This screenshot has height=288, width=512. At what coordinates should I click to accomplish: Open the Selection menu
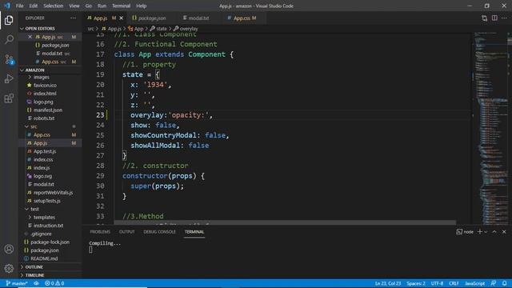pos(54,6)
